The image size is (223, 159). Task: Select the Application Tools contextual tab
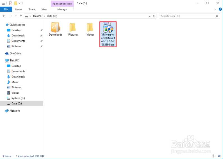click(62, 4)
